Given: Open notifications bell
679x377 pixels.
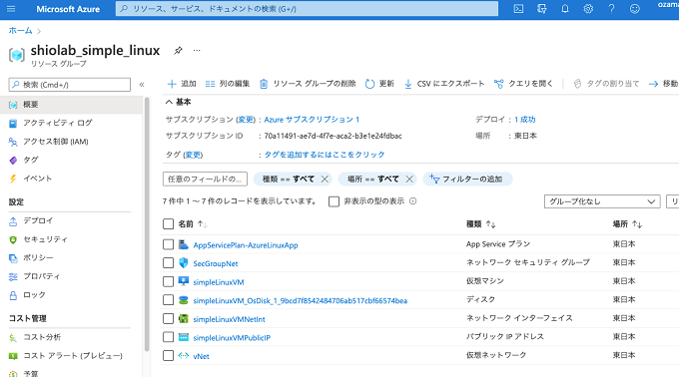Looking at the screenshot, I should click(565, 9).
